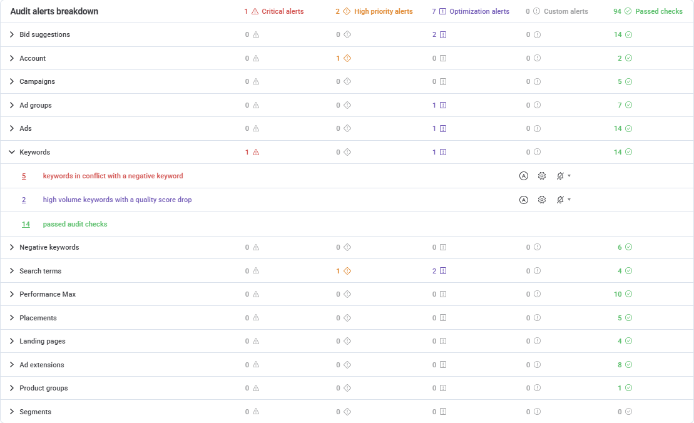
Task: Open the "14" passed audit checks link
Action: pos(26,223)
